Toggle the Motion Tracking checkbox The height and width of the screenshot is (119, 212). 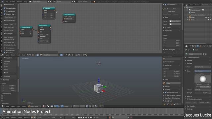coord(166,93)
